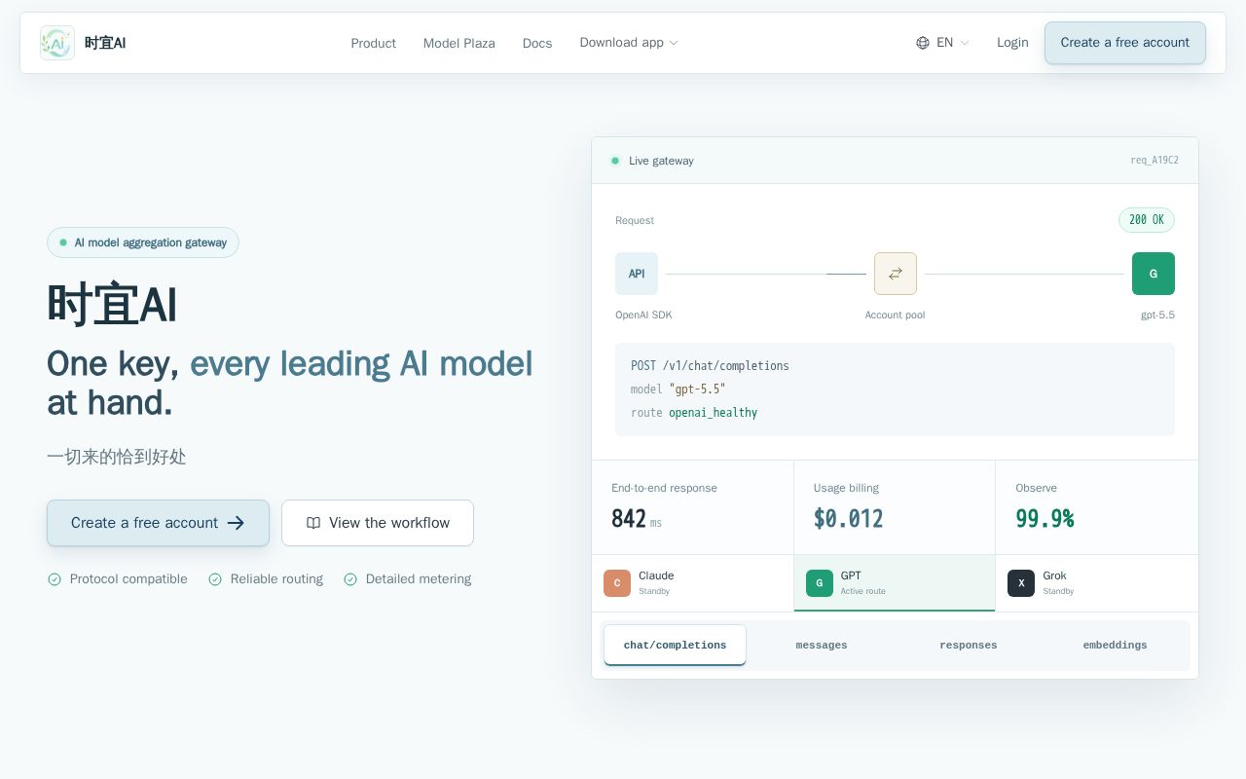Click the $0.012 usage billing value
The width and height of the screenshot is (1246, 779).
848,519
